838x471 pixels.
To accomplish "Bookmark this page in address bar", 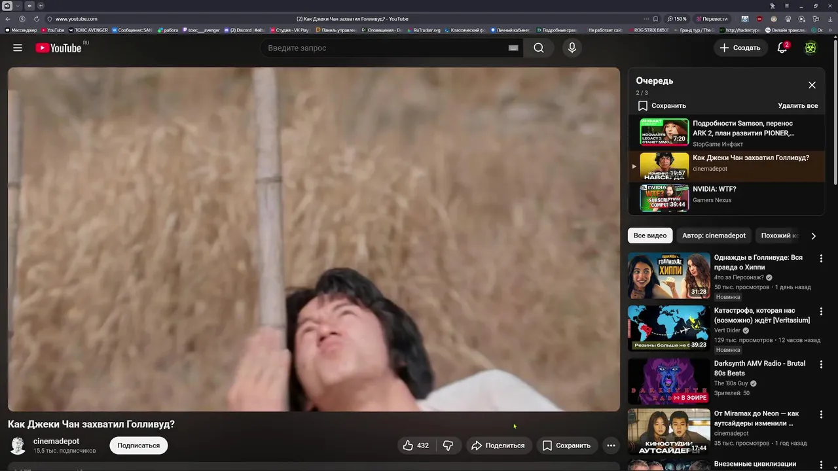I will click(655, 19).
